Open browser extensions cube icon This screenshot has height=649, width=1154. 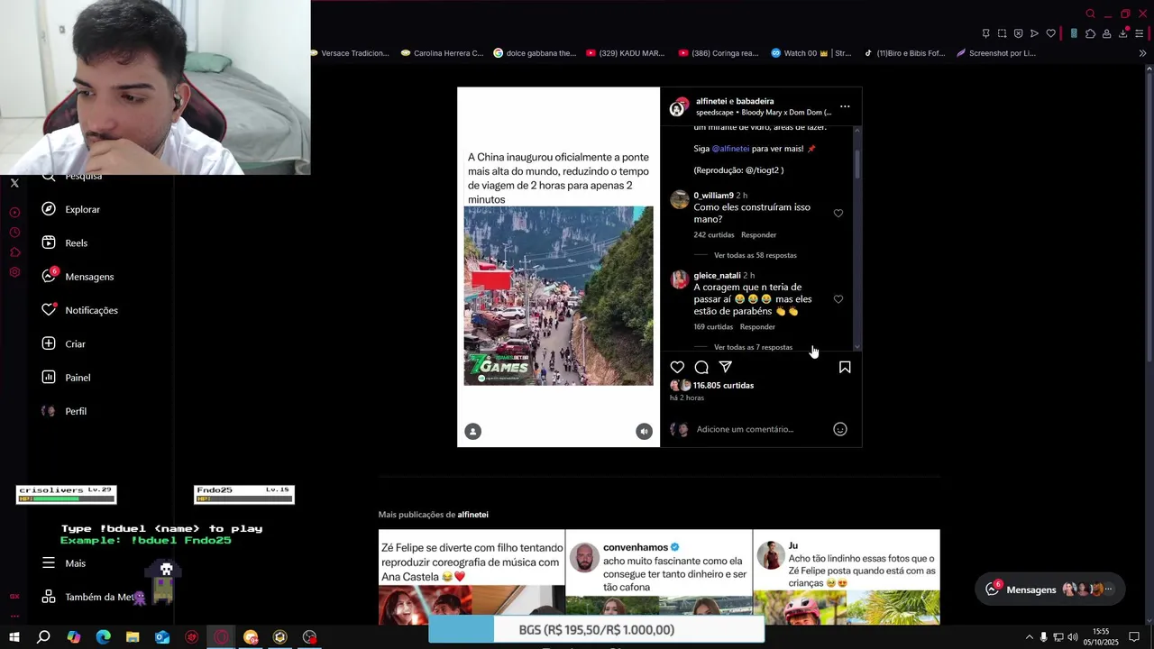pyautogui.click(x=1090, y=33)
